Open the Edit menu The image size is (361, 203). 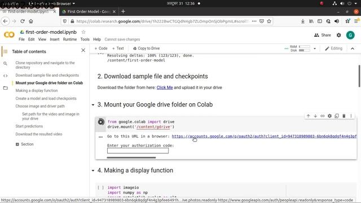[x=32, y=39]
